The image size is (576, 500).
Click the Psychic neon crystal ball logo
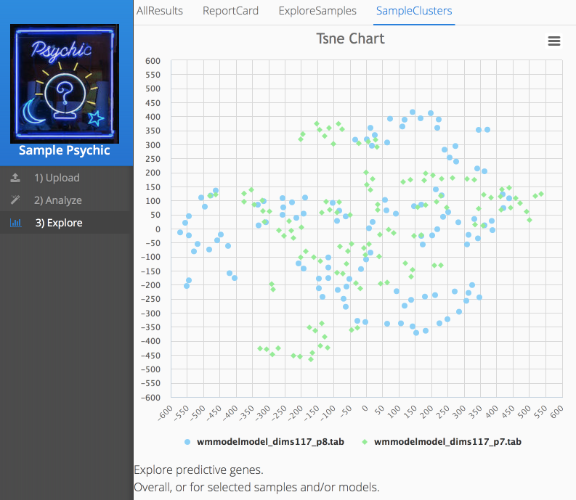(65, 83)
